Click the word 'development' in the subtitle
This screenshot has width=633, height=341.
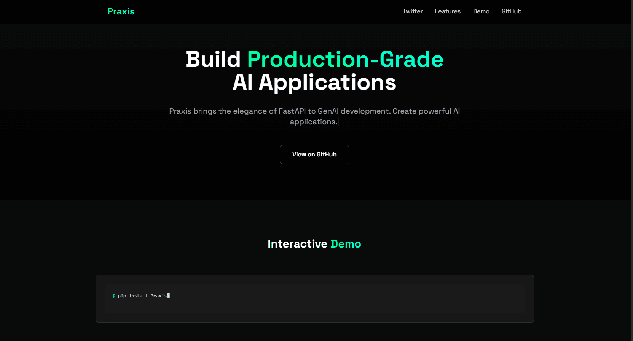(x=365, y=111)
